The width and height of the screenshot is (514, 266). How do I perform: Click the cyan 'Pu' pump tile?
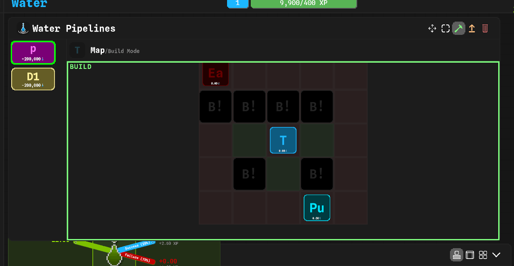point(317,207)
